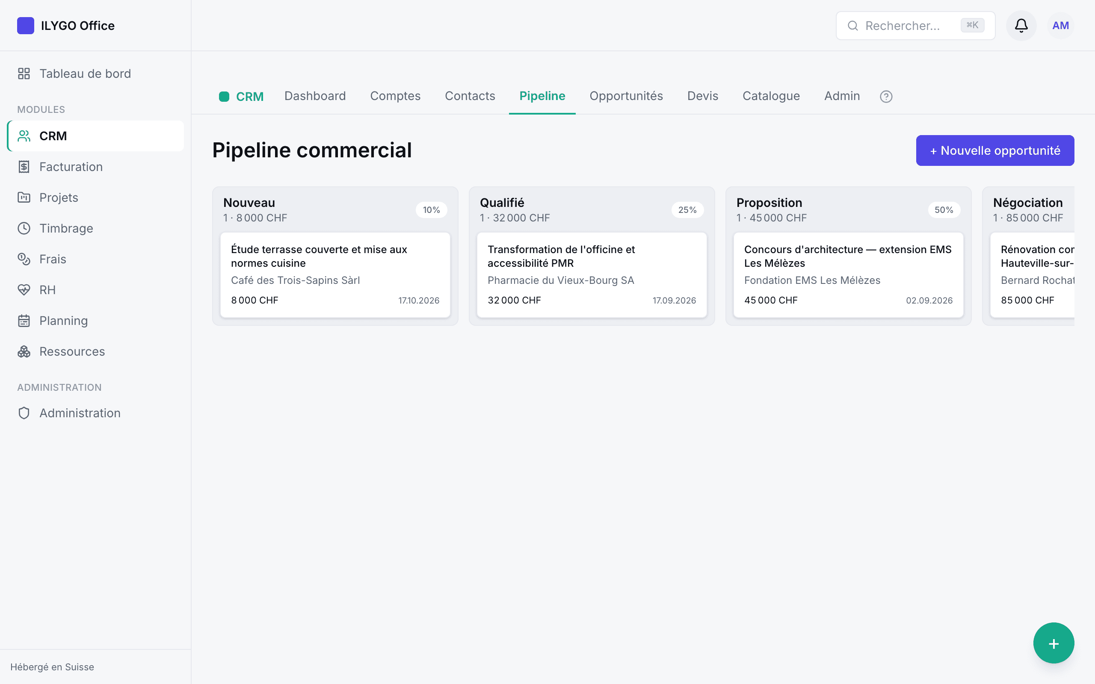The image size is (1095, 684).
Task: Open Ressources module link
Action: [x=96, y=351]
